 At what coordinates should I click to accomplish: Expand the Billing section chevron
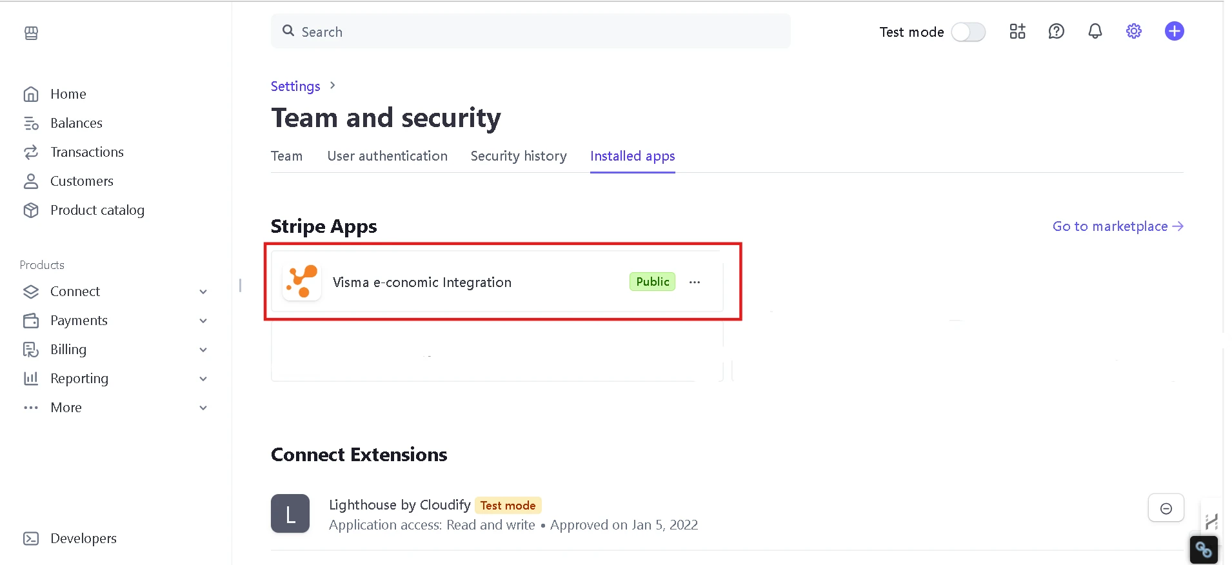point(203,350)
